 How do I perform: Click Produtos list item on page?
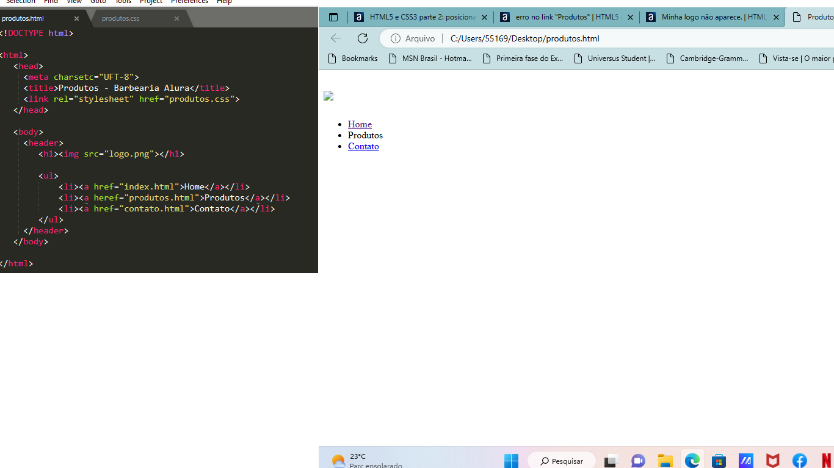click(365, 135)
